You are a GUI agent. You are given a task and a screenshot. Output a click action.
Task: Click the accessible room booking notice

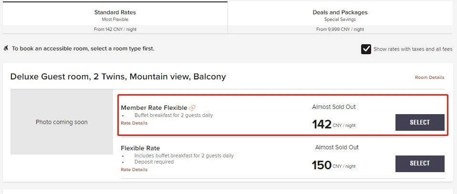pyautogui.click(x=83, y=48)
